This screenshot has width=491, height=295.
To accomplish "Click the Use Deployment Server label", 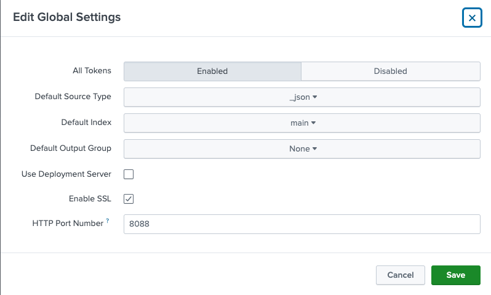I will pyautogui.click(x=66, y=174).
